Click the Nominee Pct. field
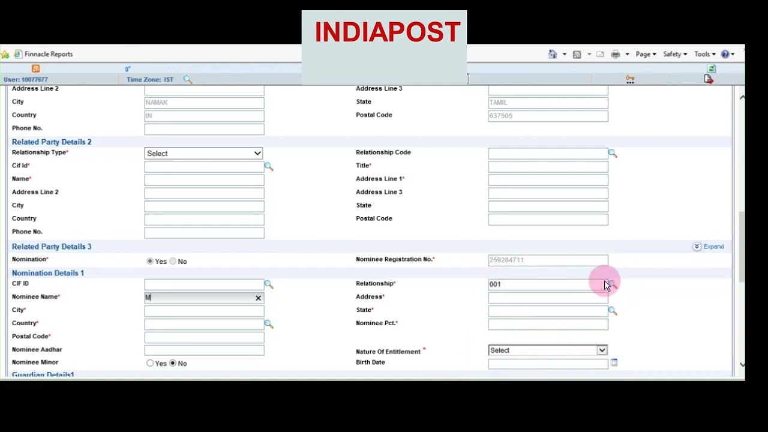The image size is (768, 432). [548, 324]
